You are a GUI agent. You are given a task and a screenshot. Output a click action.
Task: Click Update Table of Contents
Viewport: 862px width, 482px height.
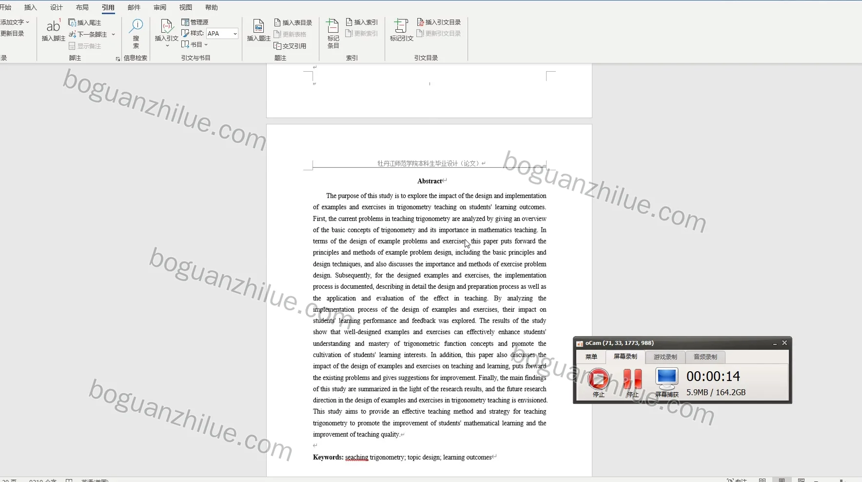pos(12,34)
